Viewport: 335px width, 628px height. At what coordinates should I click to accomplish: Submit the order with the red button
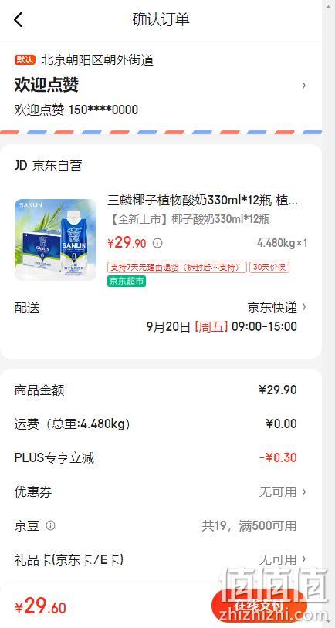259,606
